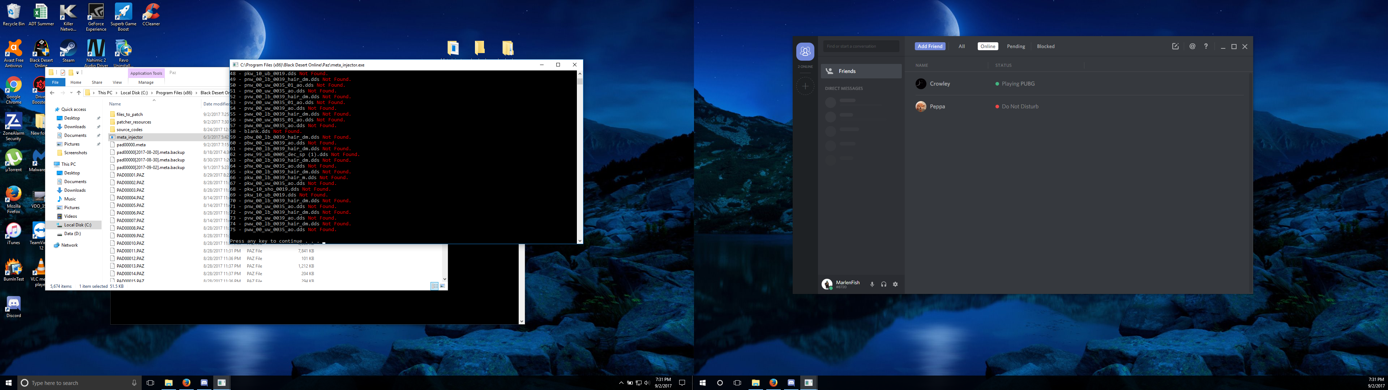Add a server with plus button
The height and width of the screenshot is (390, 1388).
805,86
